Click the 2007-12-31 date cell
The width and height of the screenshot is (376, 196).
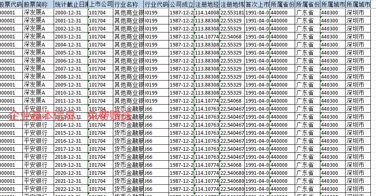pos(71,69)
